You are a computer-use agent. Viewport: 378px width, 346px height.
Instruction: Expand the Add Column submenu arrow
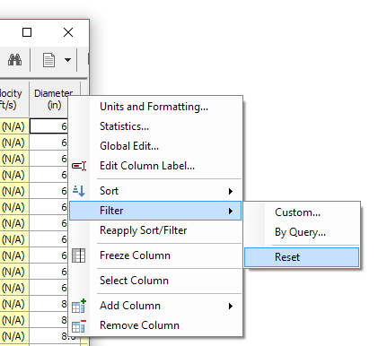(231, 306)
